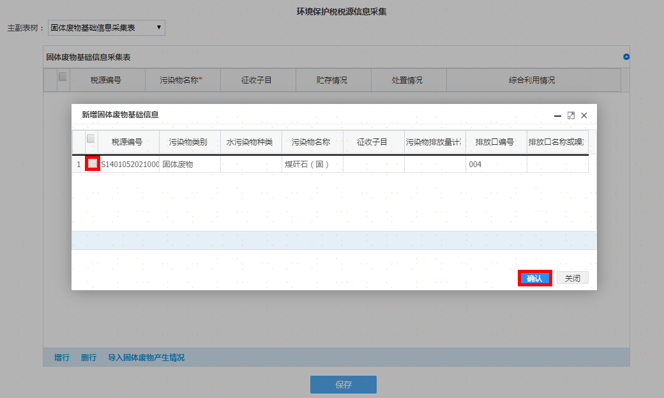The image size is (664, 398).
Task: Click row number 1 in dialog table
Action: click(79, 164)
